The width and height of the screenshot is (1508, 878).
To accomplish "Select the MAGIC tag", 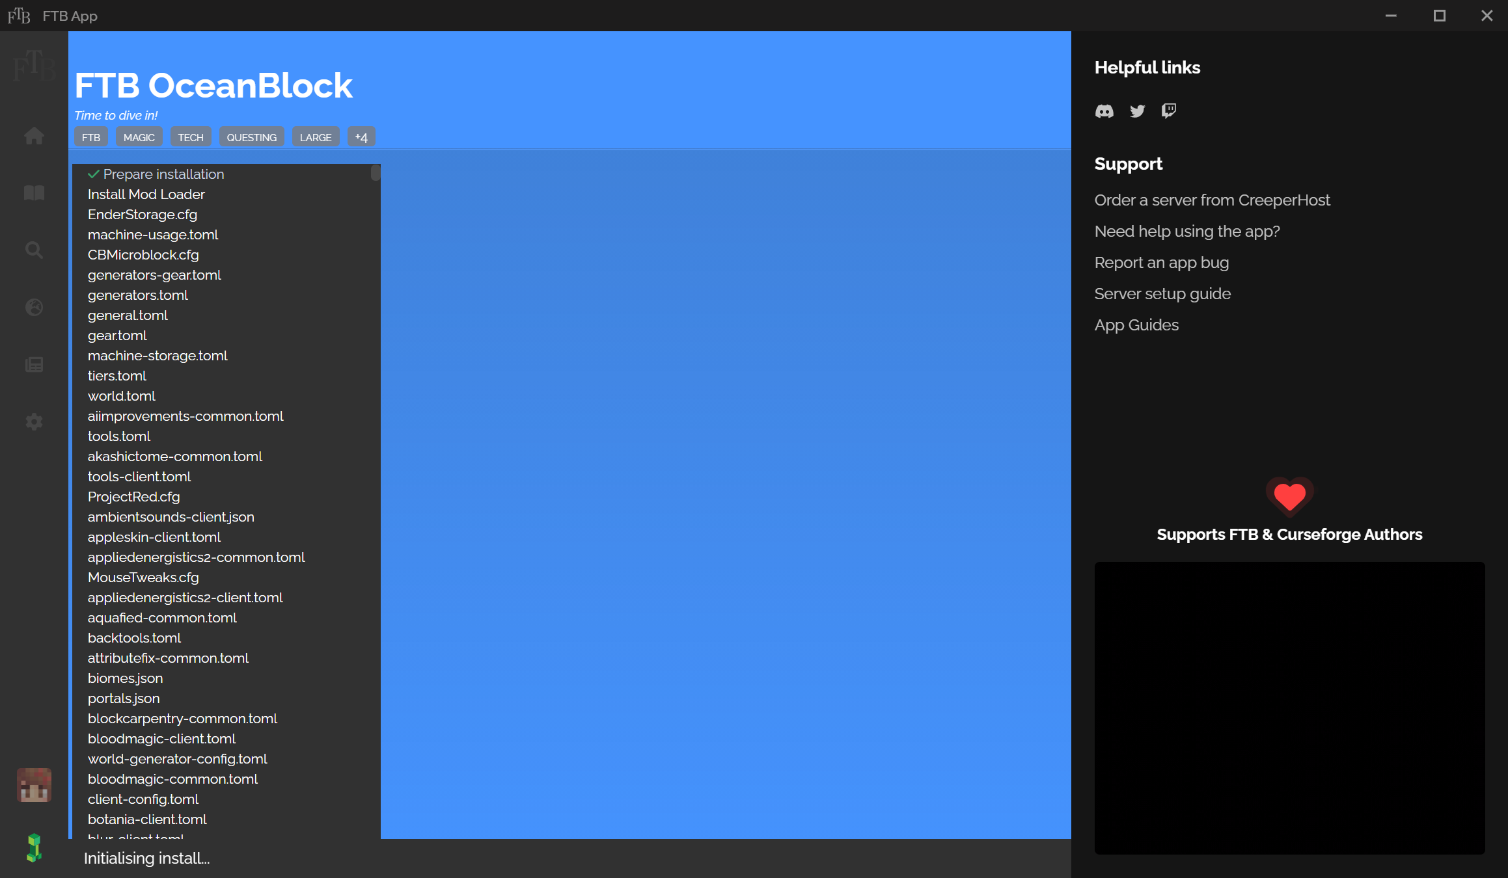I will [x=139, y=137].
